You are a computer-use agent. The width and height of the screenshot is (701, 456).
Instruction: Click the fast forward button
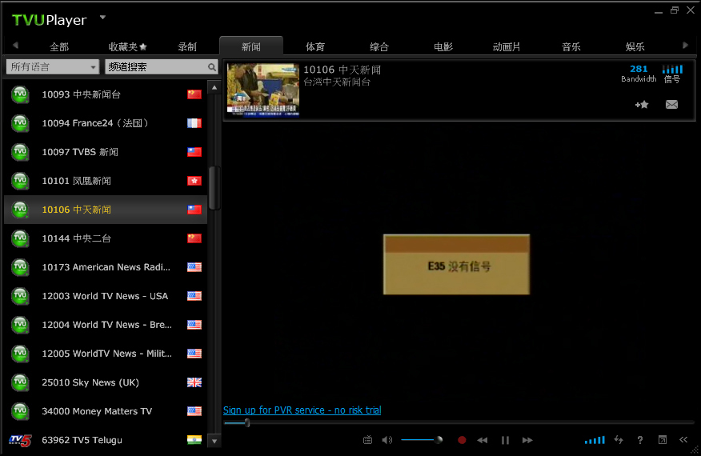point(527,440)
